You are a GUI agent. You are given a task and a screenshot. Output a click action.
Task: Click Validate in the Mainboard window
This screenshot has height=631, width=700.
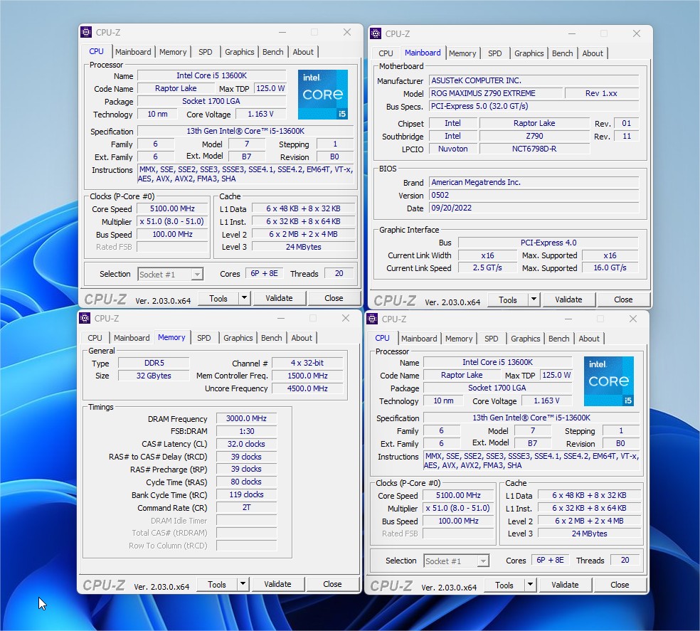coord(568,299)
